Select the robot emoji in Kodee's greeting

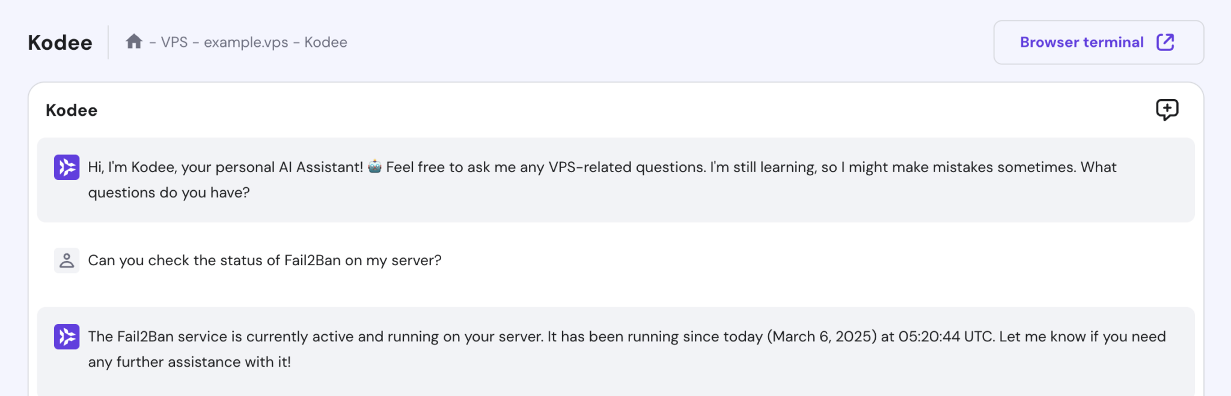coord(374,167)
